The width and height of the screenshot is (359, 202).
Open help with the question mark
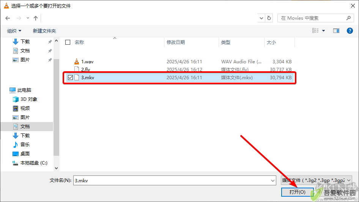coord(350,31)
